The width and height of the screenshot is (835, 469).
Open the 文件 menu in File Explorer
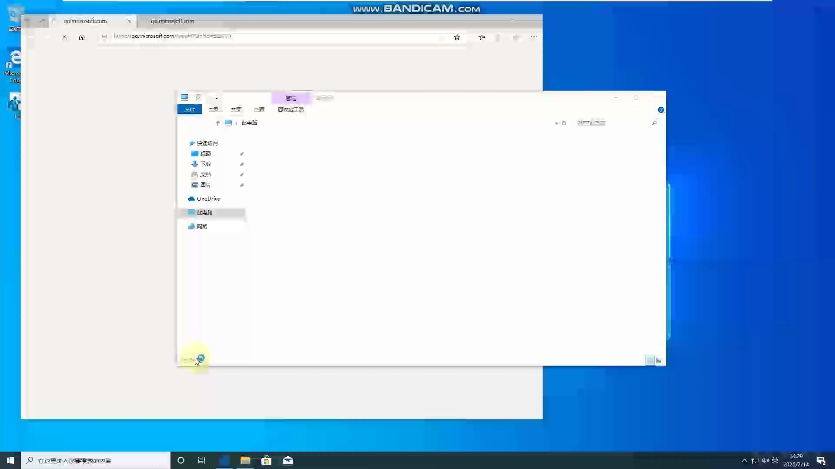click(189, 109)
